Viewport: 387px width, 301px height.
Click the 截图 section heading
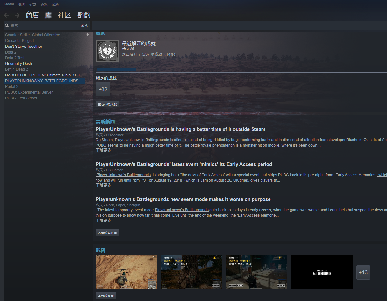point(101,250)
